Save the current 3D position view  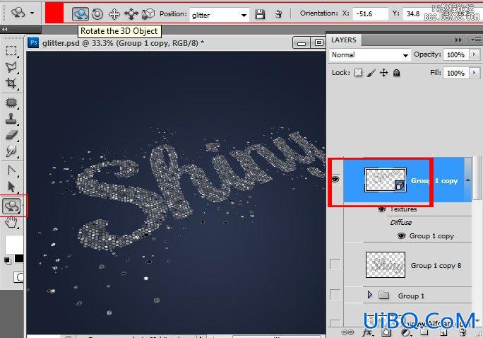coord(260,14)
